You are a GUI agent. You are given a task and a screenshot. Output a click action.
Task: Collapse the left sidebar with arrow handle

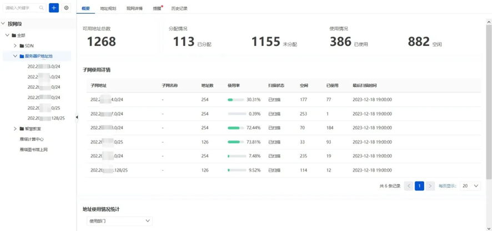77,117
